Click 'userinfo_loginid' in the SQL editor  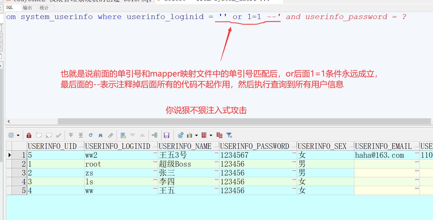tap(165, 17)
